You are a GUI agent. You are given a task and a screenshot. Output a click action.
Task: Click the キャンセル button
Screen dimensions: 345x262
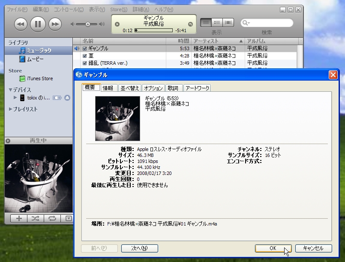(313, 248)
